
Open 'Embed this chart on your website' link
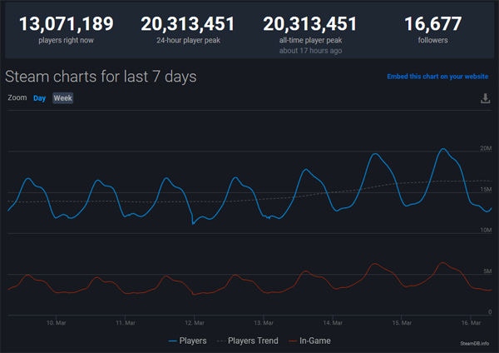tap(437, 77)
